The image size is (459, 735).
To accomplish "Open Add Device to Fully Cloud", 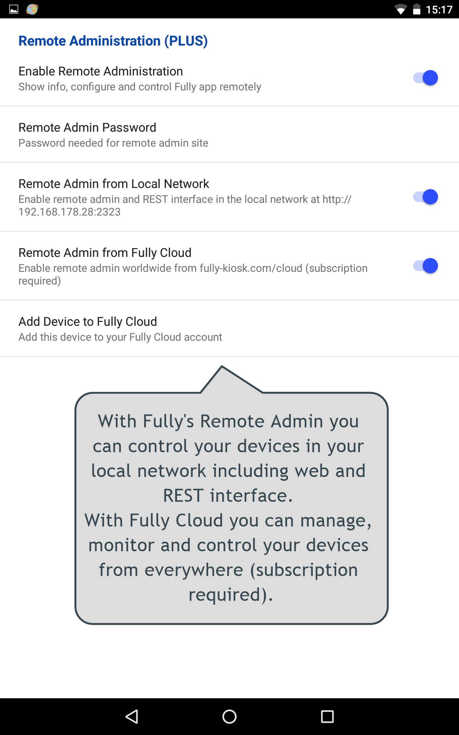I will (x=229, y=328).
